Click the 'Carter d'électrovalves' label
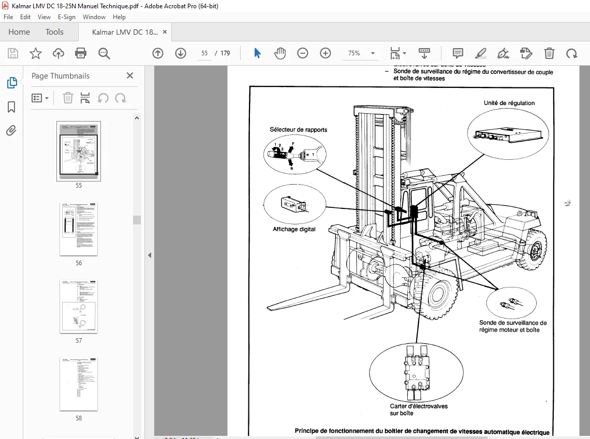Viewport: 590px width, 439px height. point(419,406)
